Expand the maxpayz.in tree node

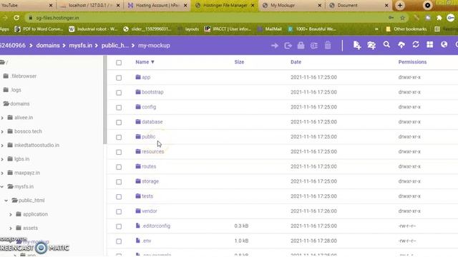2,173
